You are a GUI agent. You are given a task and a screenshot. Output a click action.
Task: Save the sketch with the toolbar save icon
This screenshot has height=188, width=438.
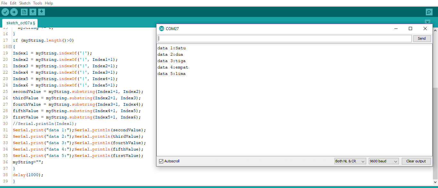(x=42, y=12)
